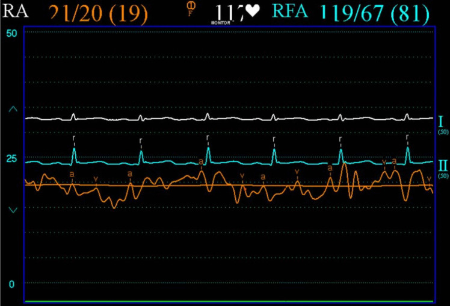450x306 pixels.
Task: Click the up arrow scale control
Action: pos(13,109)
